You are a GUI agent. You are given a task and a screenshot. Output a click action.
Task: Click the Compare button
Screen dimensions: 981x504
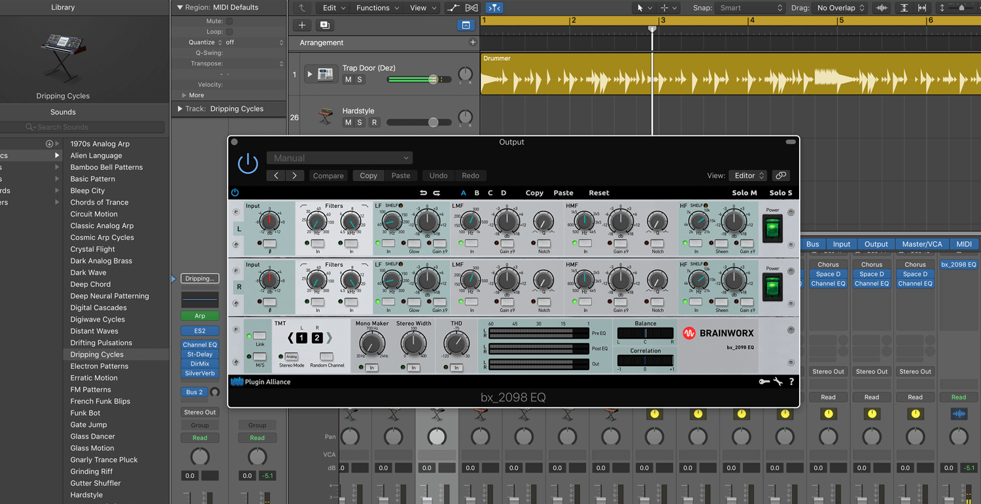(x=328, y=175)
